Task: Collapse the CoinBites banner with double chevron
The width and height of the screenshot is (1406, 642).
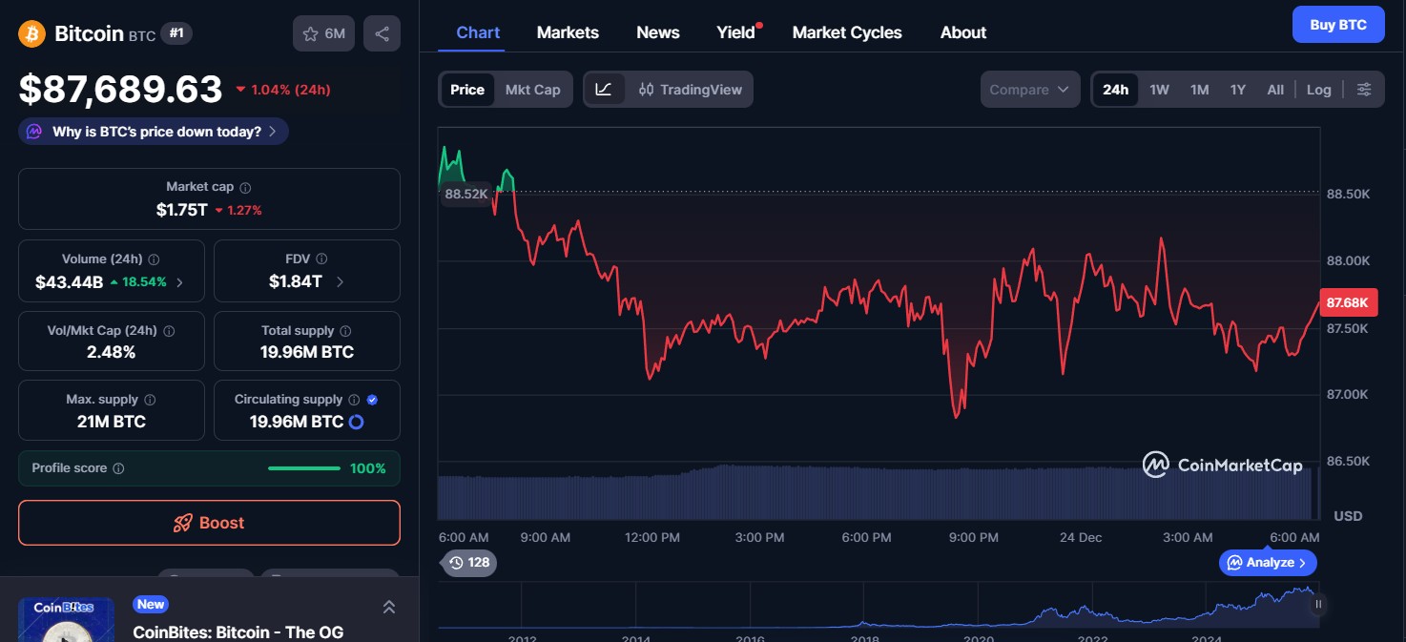Action: pos(388,606)
